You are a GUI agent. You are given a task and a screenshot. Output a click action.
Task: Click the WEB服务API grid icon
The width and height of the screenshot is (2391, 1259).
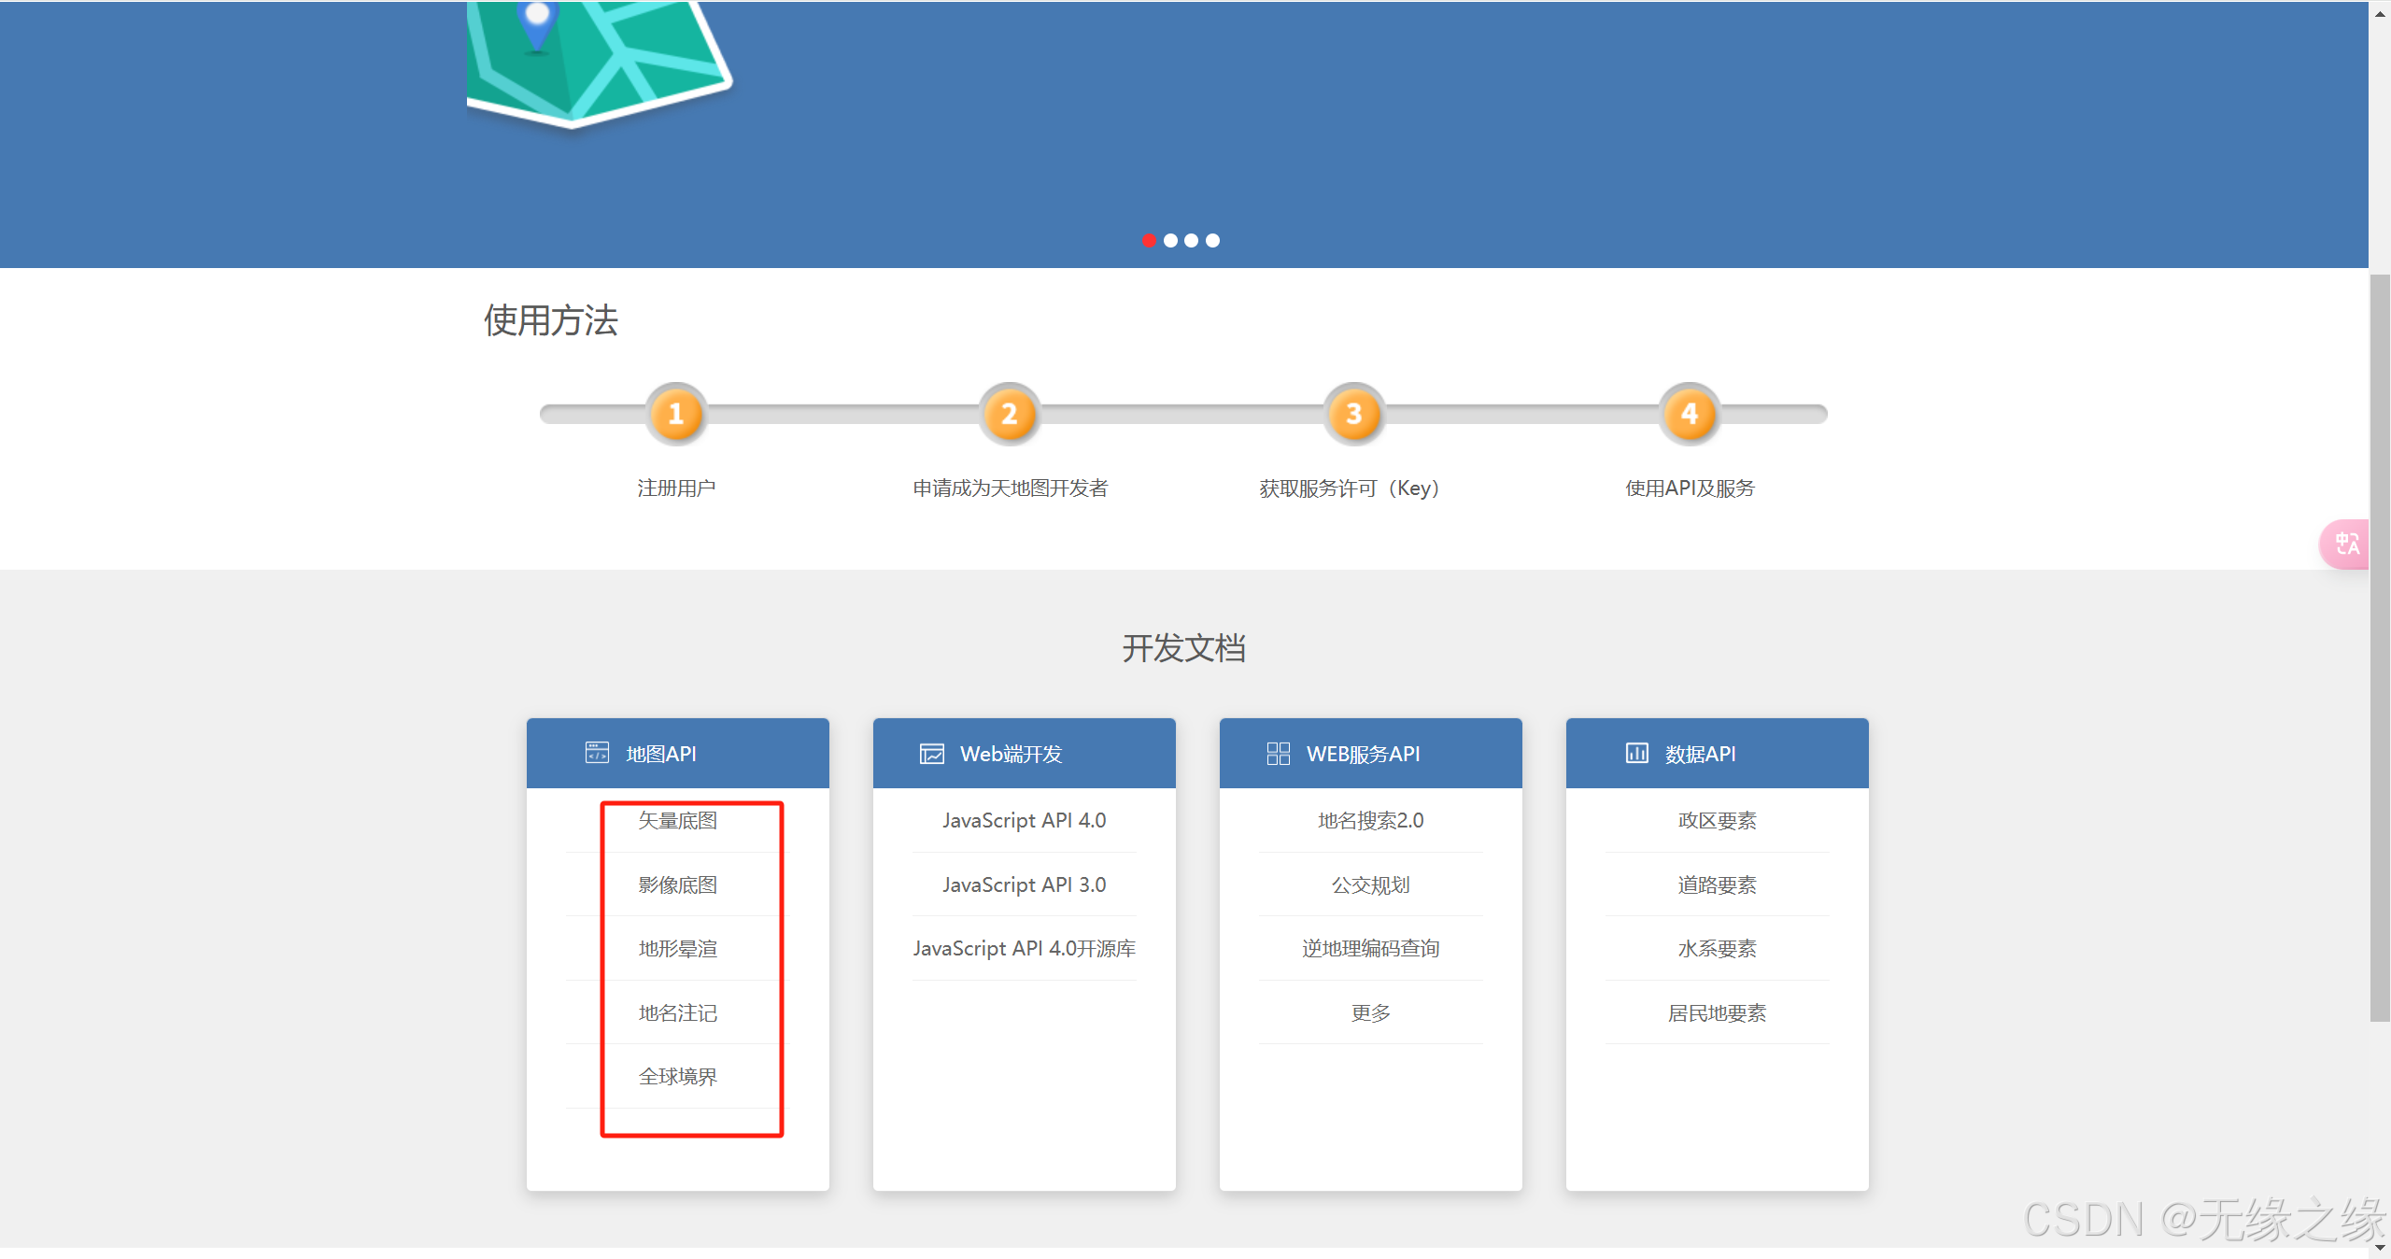pos(1278,754)
